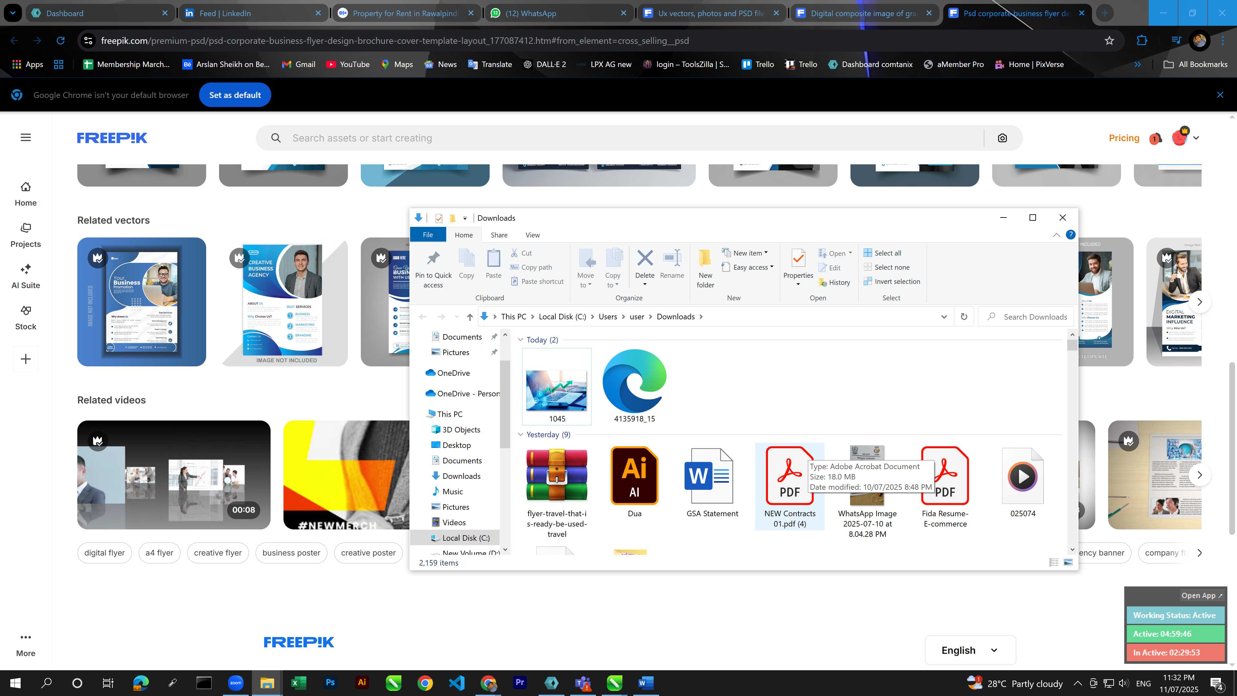Refresh the Downloads folder view
Image resolution: width=1237 pixels, height=696 pixels.
[x=964, y=317]
